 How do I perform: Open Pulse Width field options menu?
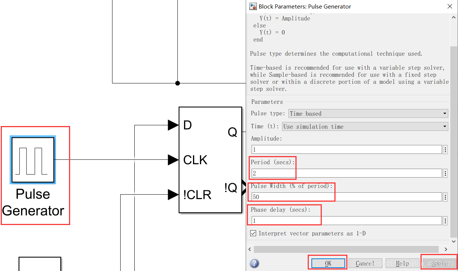[445, 197]
